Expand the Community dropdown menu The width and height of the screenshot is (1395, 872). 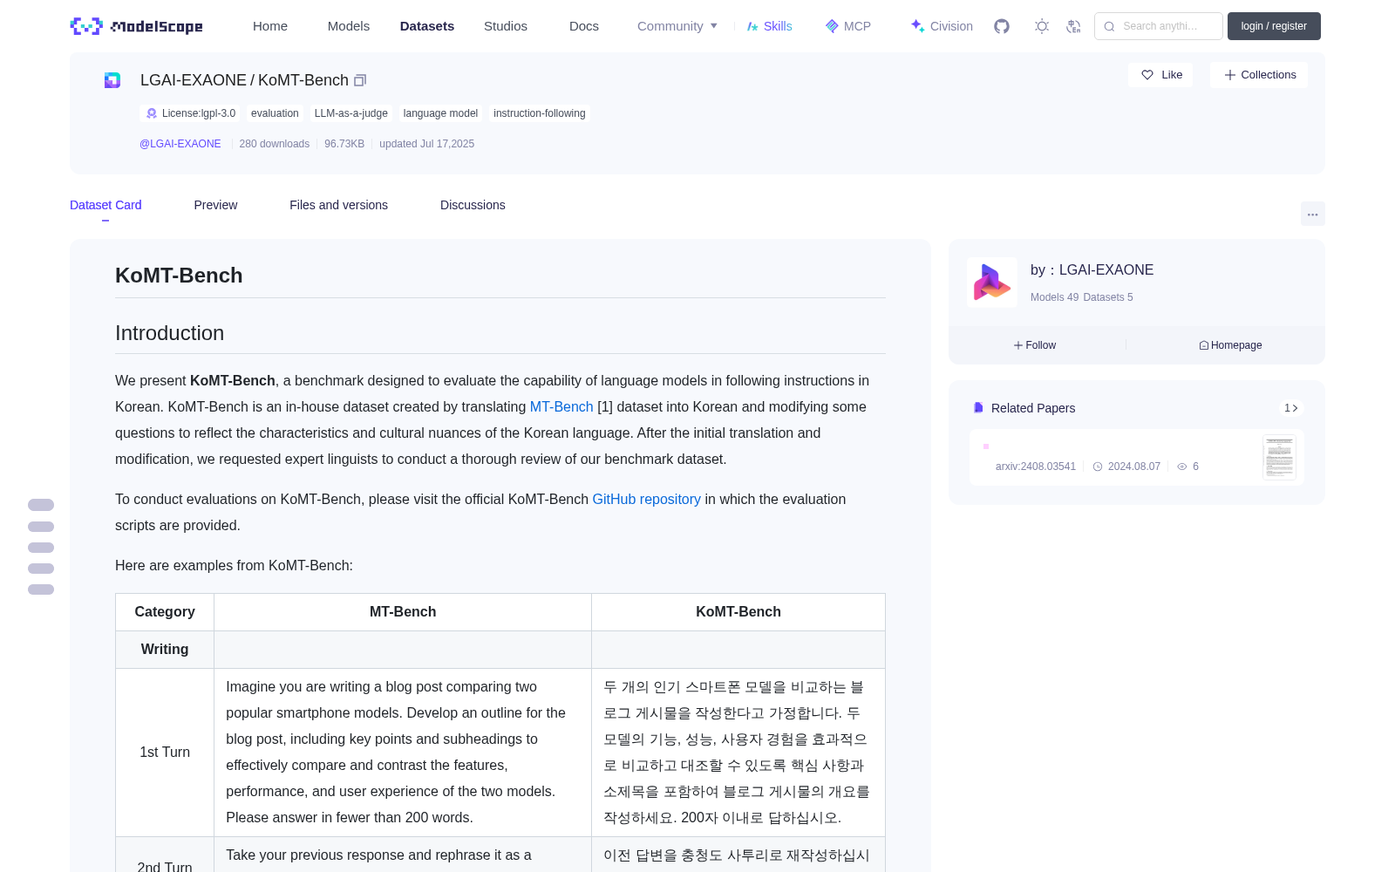click(677, 26)
